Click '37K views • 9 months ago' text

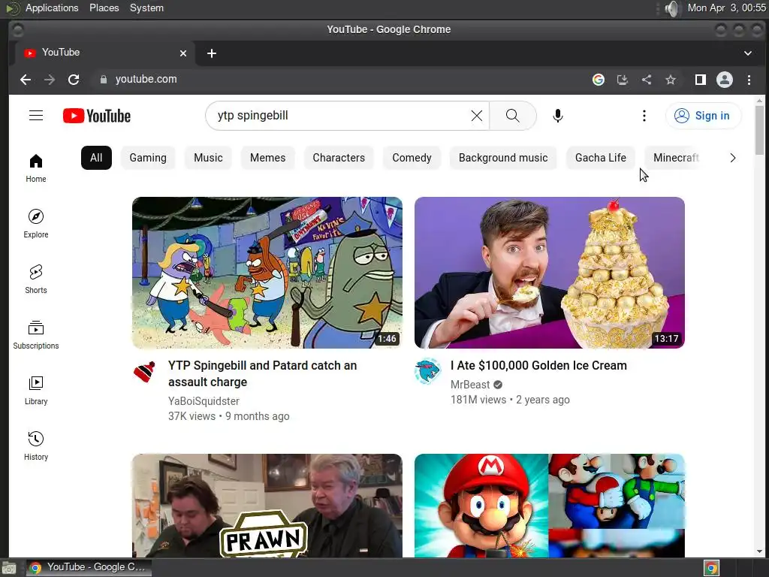pyautogui.click(x=228, y=416)
